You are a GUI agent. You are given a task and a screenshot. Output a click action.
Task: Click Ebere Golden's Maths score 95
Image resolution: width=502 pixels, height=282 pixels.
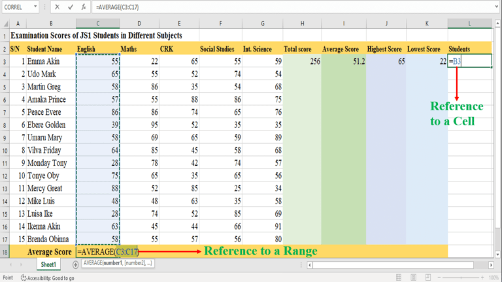tap(139, 125)
